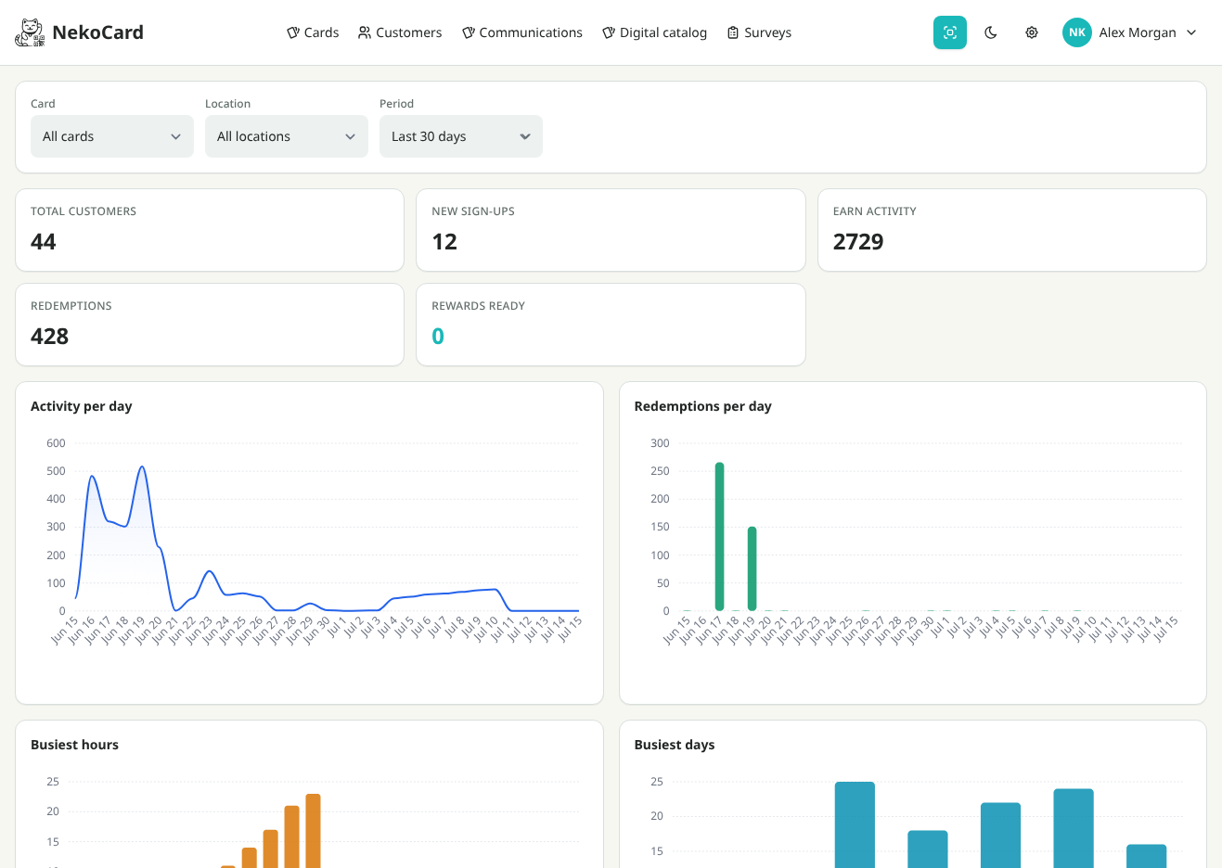Click the Rewards Ready value 0

438,337
